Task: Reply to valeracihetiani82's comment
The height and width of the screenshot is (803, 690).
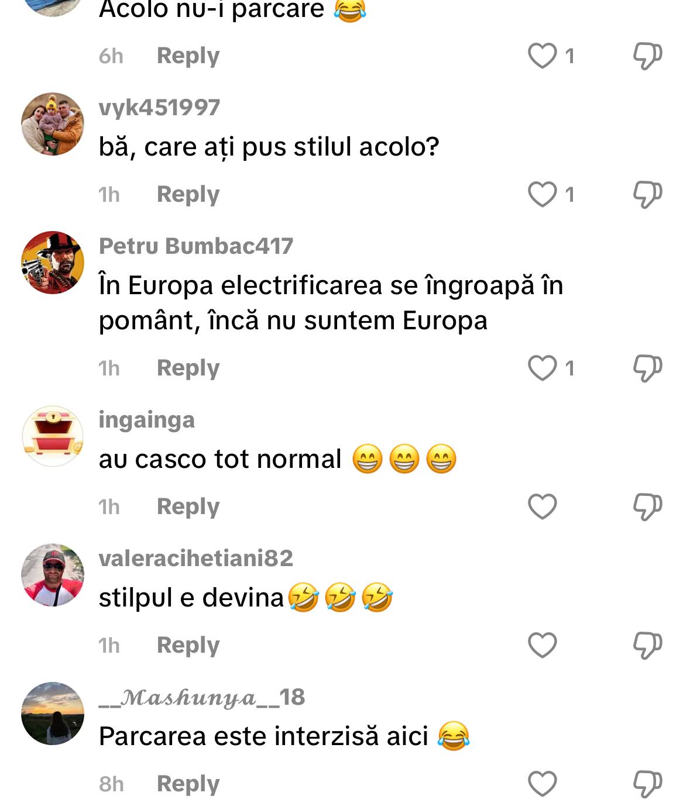Action: (188, 645)
